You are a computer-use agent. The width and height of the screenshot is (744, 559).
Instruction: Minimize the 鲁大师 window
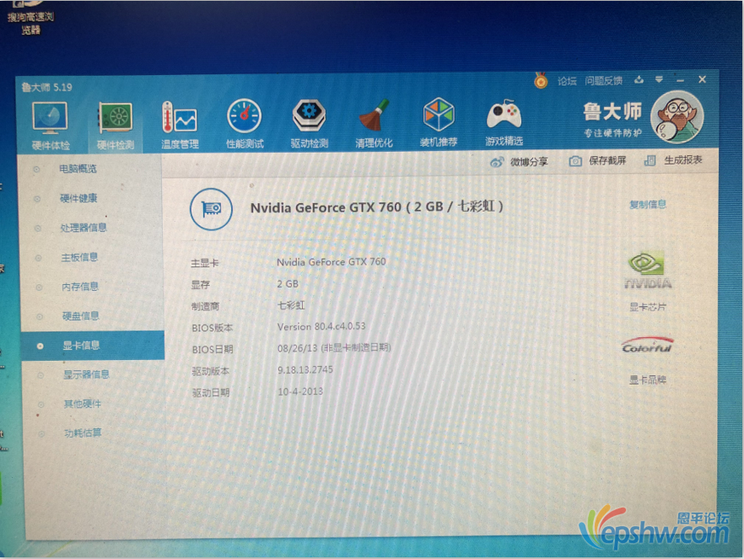coord(681,81)
